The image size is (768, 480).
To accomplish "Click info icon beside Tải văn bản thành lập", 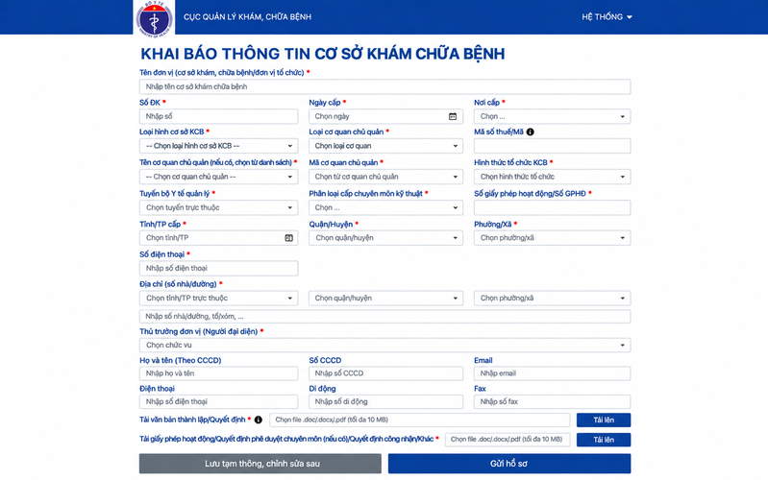I will 259,420.
